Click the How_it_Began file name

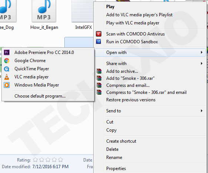pos(44,27)
